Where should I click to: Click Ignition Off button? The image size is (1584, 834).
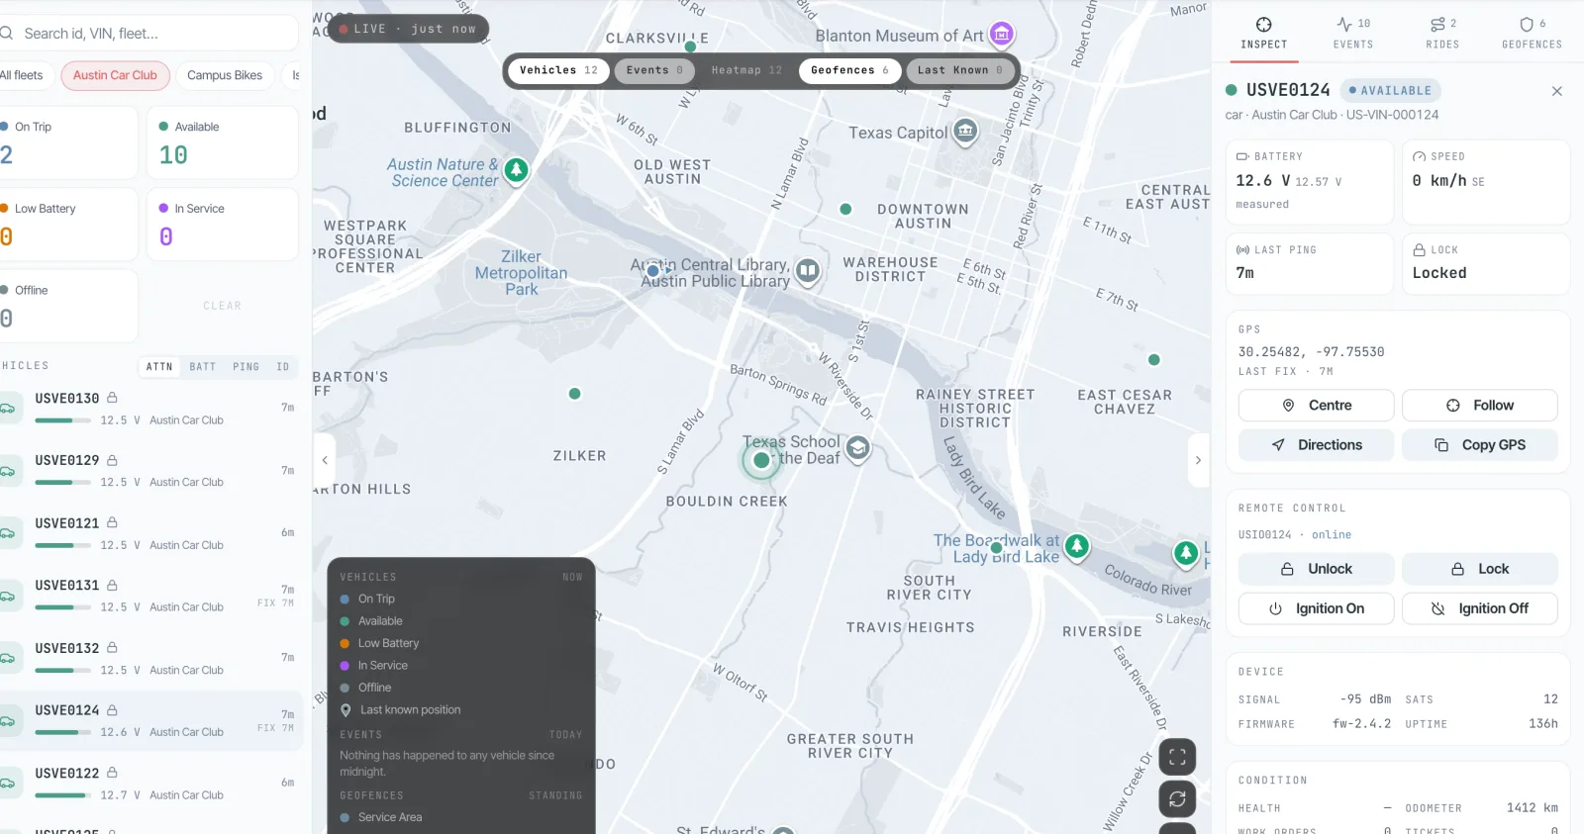coord(1479,608)
